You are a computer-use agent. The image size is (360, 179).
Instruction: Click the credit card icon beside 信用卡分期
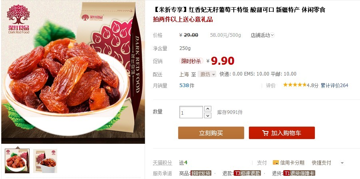pos(276,163)
